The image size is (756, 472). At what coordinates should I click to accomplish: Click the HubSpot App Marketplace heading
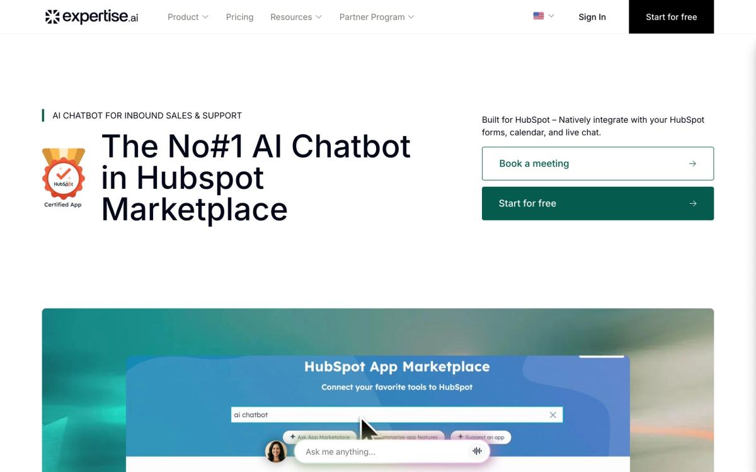click(397, 366)
